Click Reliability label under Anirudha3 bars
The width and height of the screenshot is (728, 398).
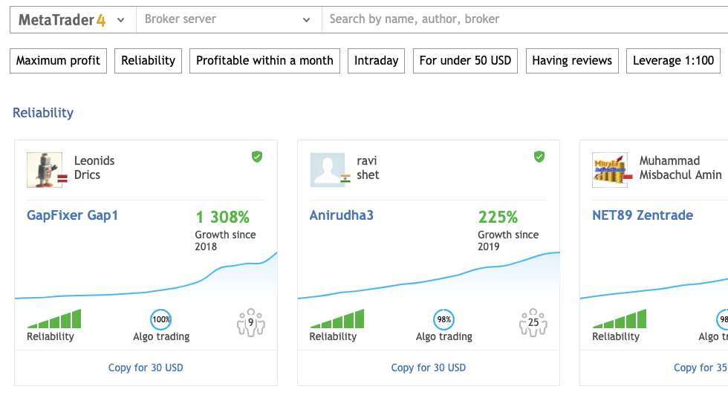(x=333, y=337)
